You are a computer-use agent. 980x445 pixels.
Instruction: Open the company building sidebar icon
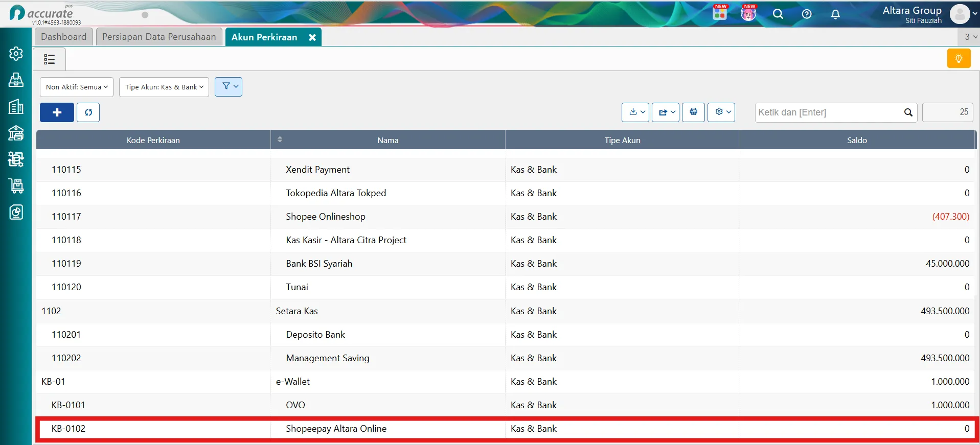pos(16,106)
